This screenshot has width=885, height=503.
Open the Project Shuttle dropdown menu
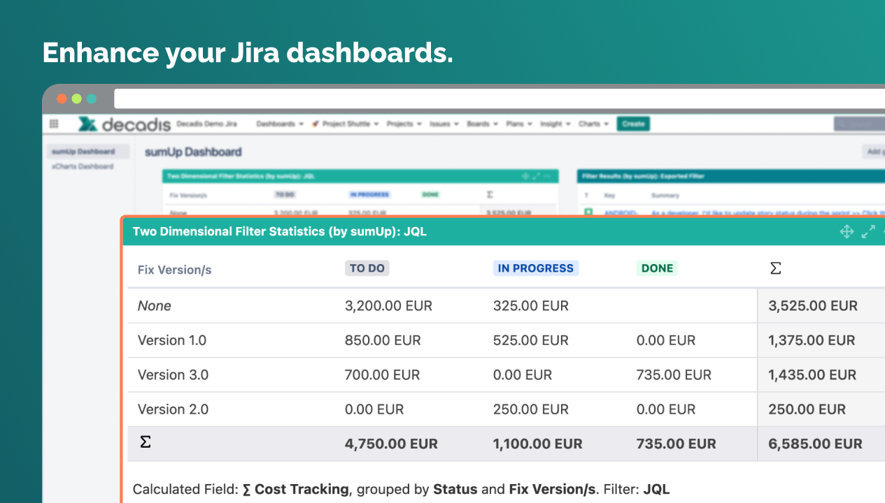[345, 124]
